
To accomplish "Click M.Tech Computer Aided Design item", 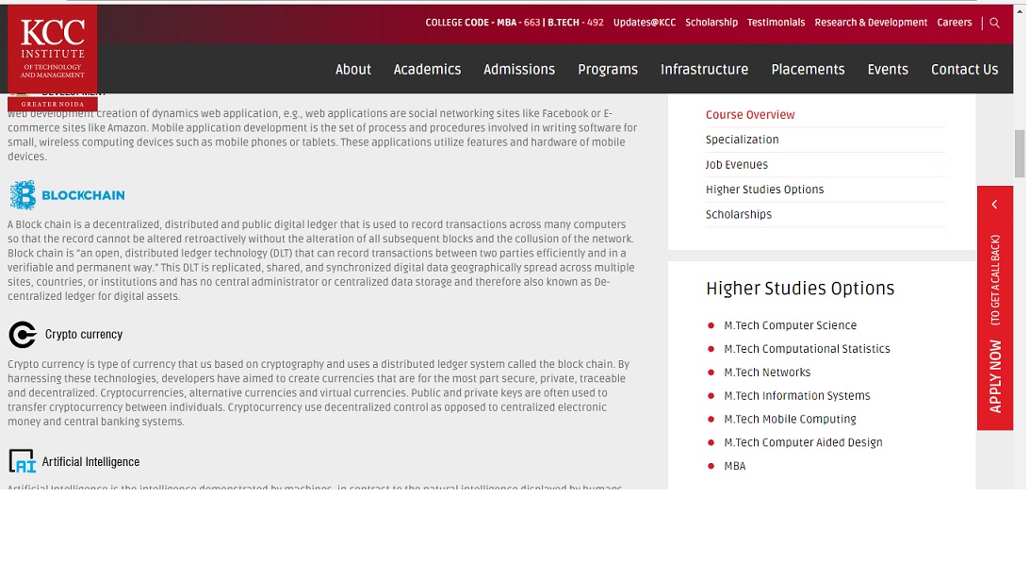I will click(x=804, y=442).
